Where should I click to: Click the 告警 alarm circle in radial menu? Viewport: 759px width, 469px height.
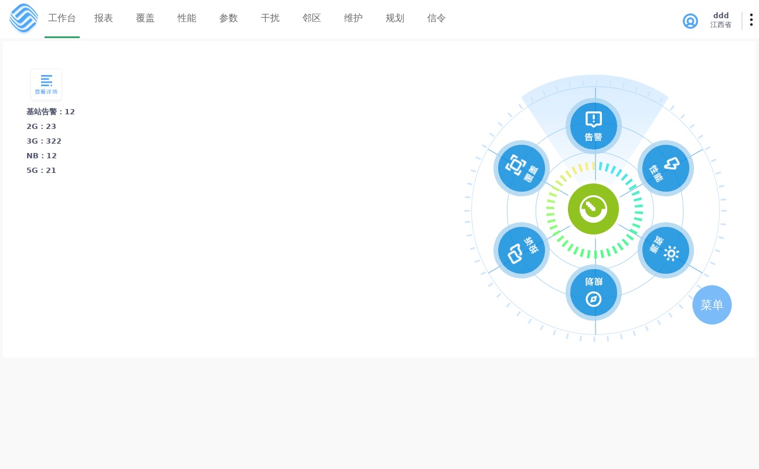pos(594,126)
